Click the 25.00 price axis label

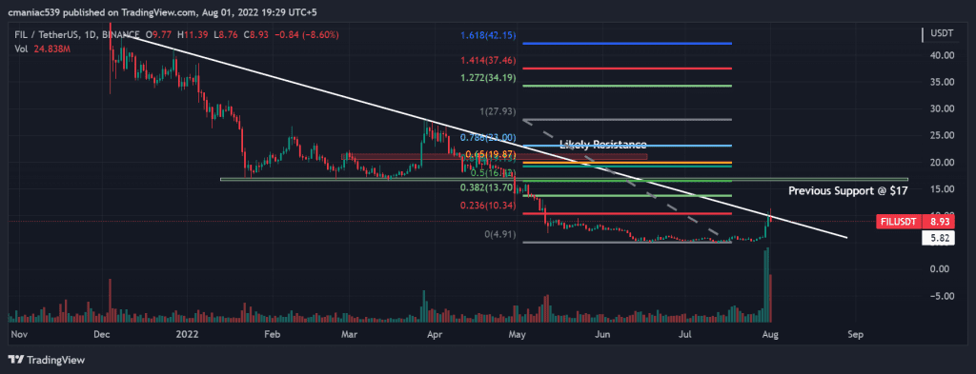pyautogui.click(x=943, y=135)
